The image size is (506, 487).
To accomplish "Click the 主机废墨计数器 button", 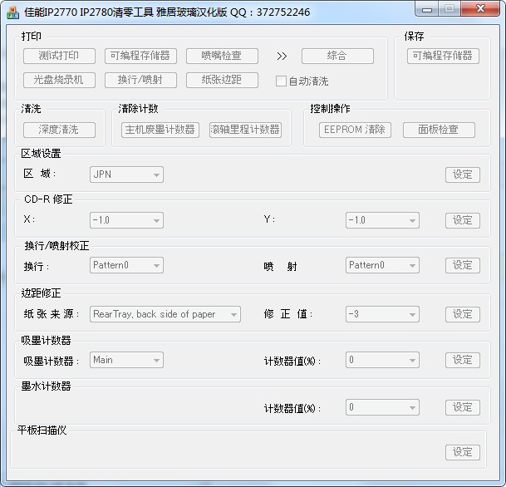I will (160, 130).
